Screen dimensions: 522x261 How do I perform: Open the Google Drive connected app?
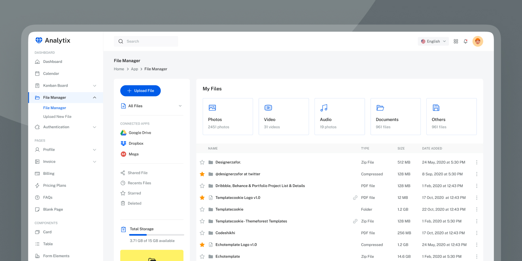click(136, 133)
